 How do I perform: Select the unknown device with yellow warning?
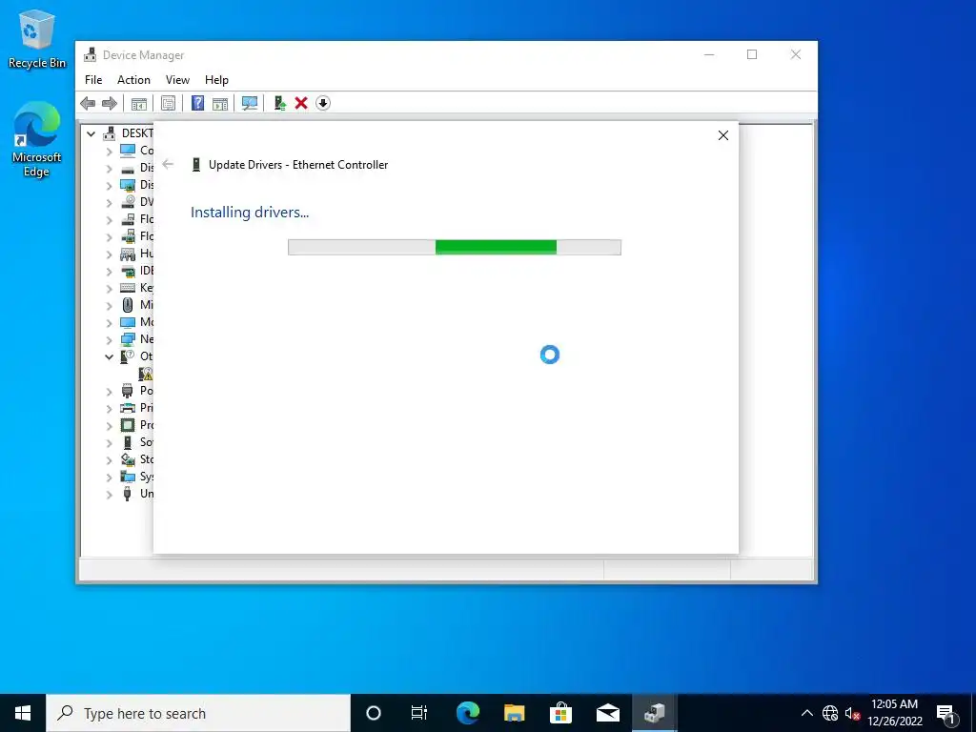coord(146,374)
